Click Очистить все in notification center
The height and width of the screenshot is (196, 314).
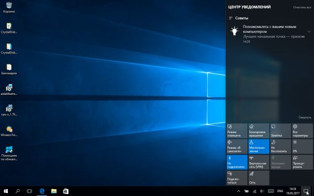[302, 7]
